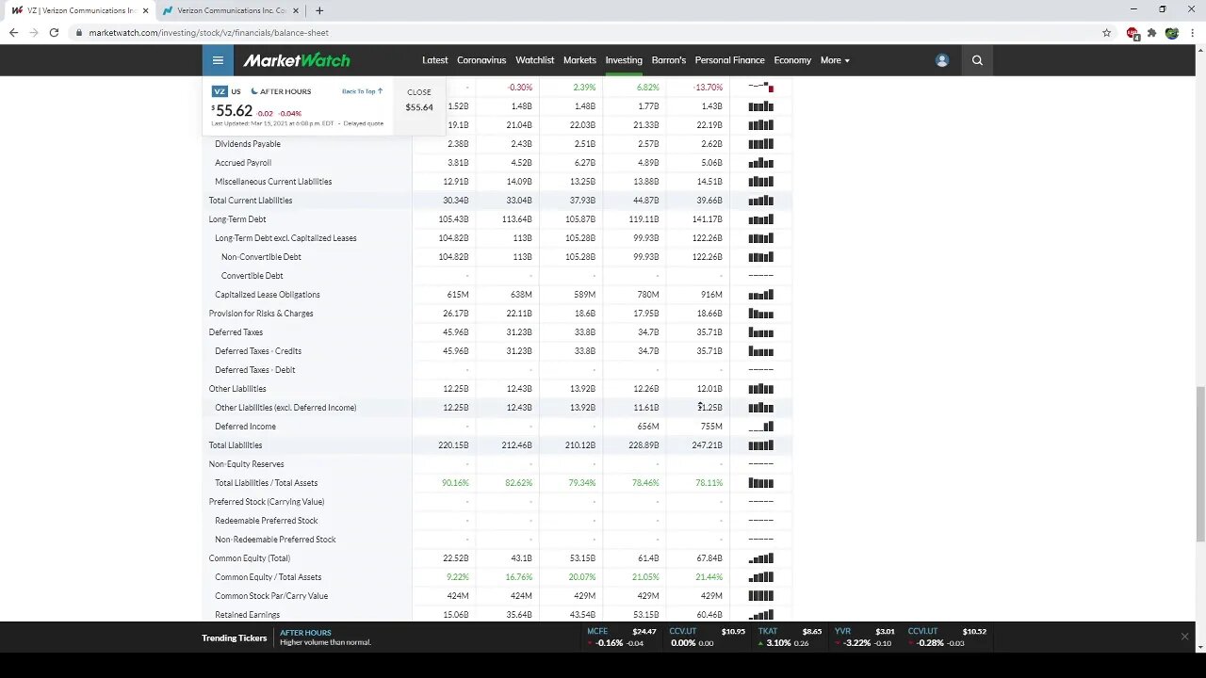
Task: Open the Chrome extensions puzzle icon
Action: [x=1151, y=32]
